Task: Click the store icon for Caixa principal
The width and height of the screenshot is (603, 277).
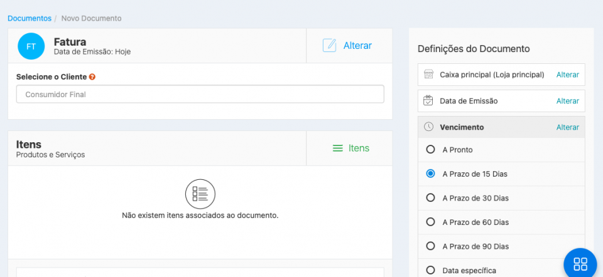Action: click(x=428, y=75)
